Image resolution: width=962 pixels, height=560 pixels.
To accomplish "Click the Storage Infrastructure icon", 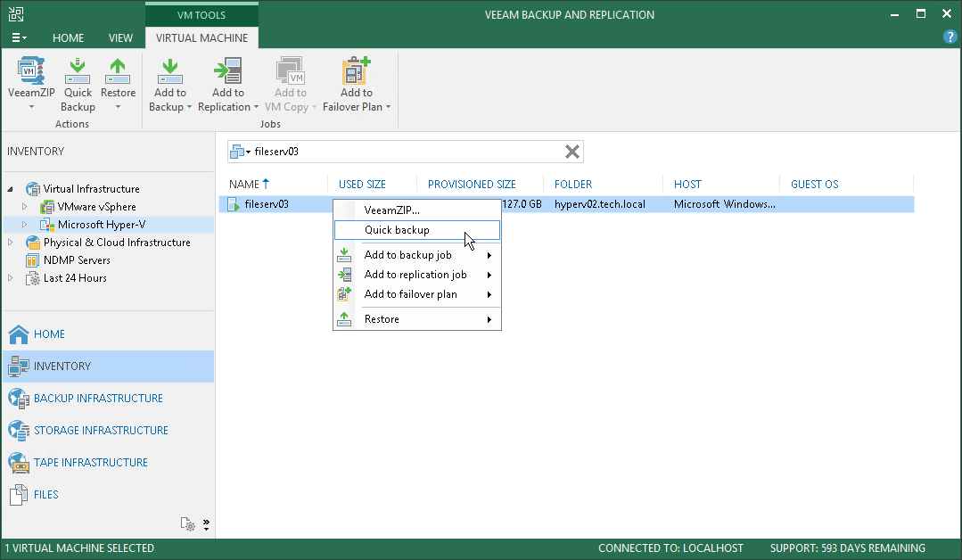I will tap(19, 430).
